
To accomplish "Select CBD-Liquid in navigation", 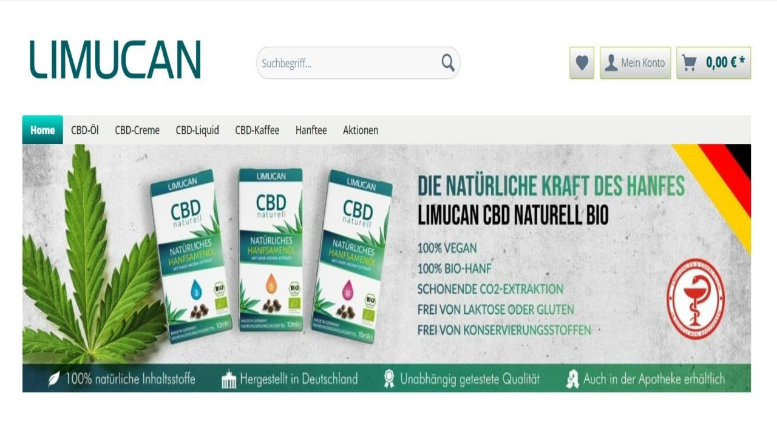I will (197, 130).
